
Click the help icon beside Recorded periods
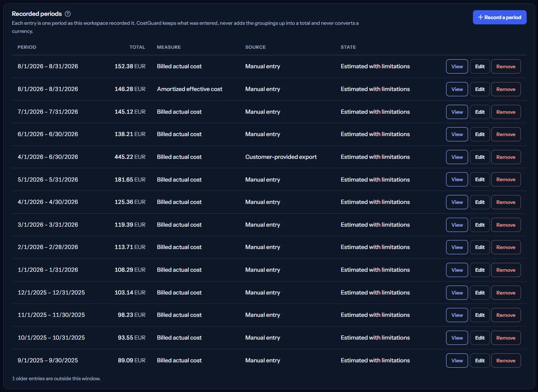tap(68, 14)
